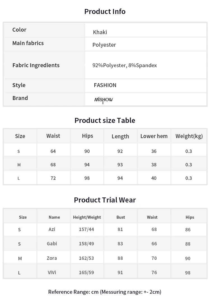Click the Waist column header in size table
Screen dimensions: 210x303
point(53,136)
